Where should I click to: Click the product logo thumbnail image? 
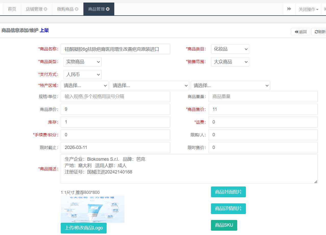(92, 209)
